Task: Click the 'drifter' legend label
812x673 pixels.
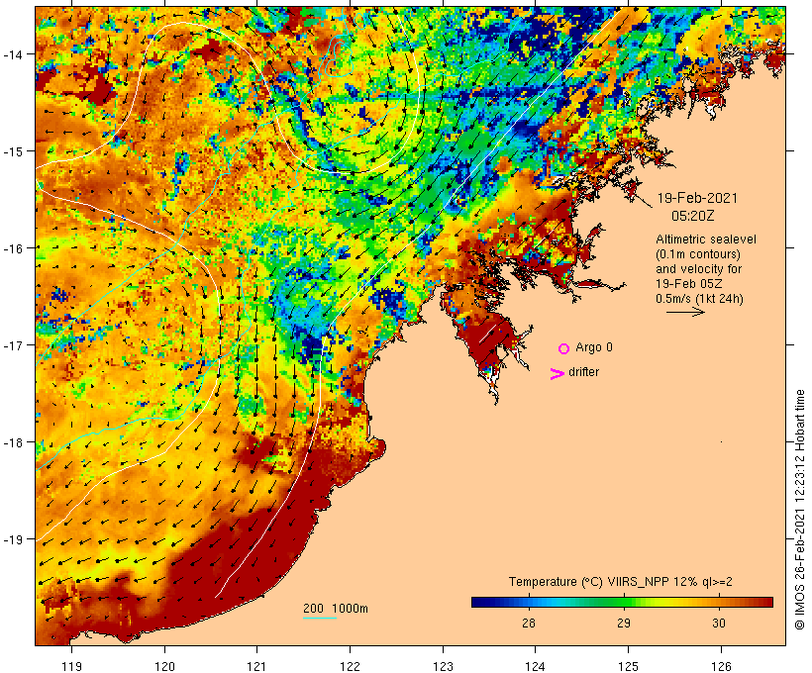Action: tap(583, 372)
